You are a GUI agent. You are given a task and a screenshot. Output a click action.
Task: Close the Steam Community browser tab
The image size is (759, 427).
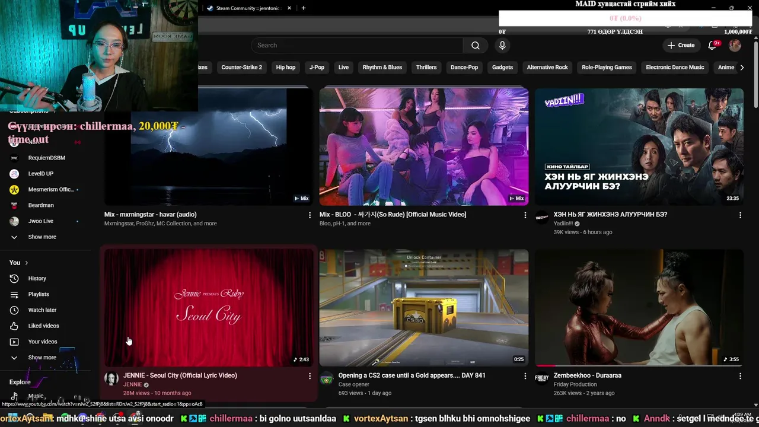click(x=289, y=8)
